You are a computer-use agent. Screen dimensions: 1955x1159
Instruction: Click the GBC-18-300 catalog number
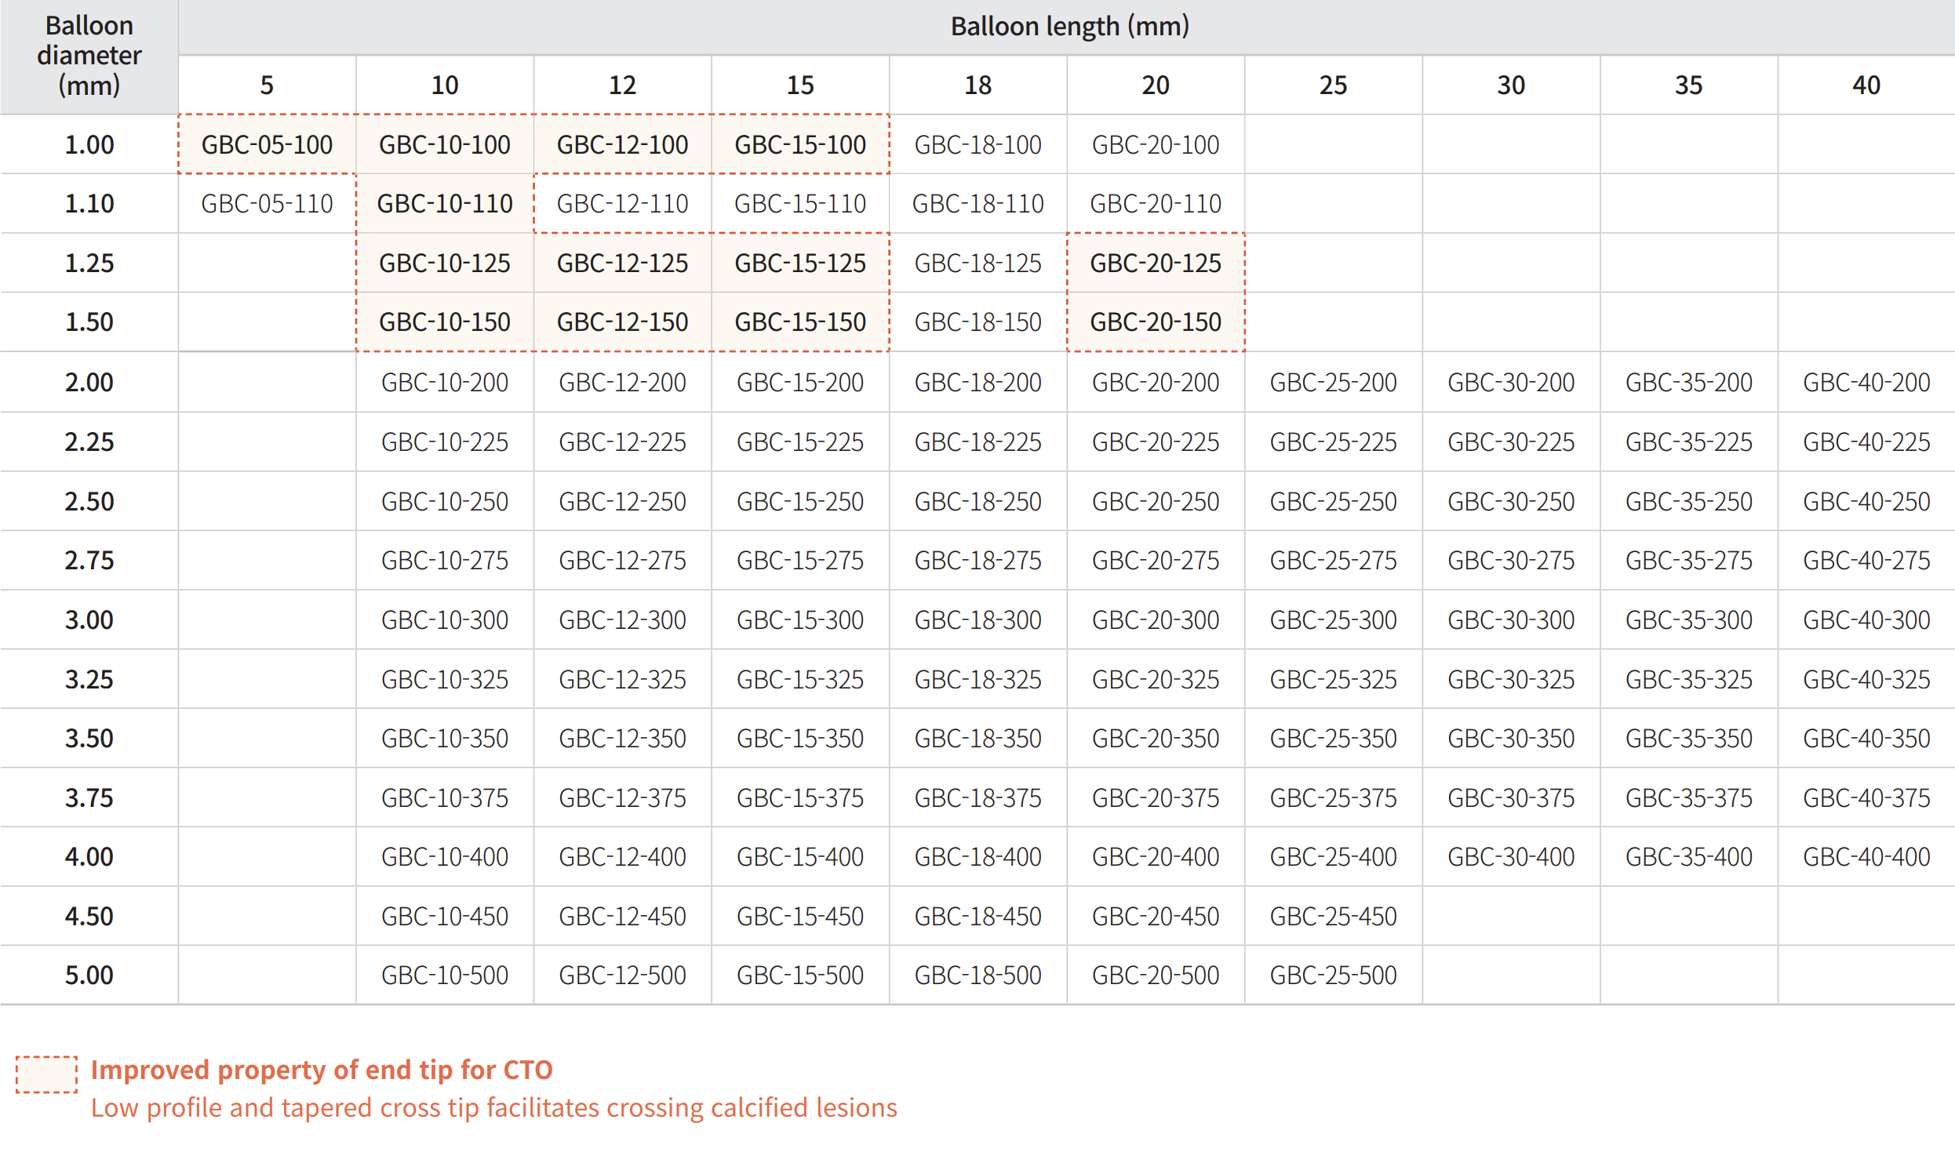(x=977, y=620)
